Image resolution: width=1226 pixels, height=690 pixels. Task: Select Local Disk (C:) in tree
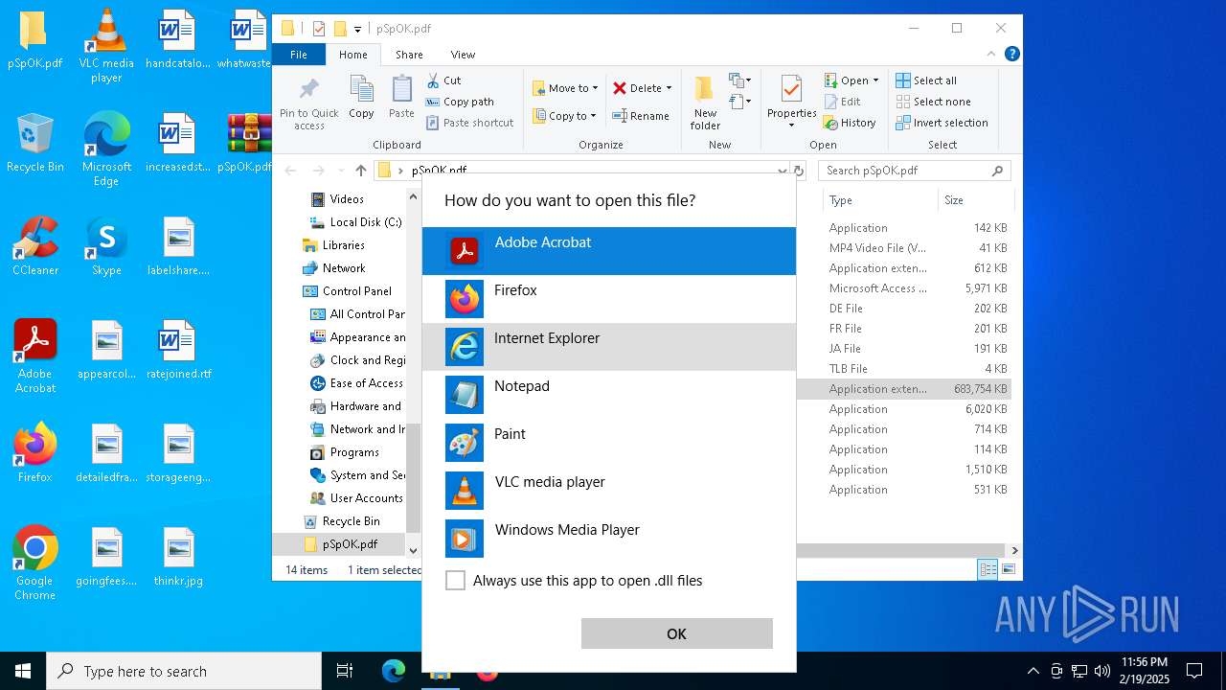point(355,222)
